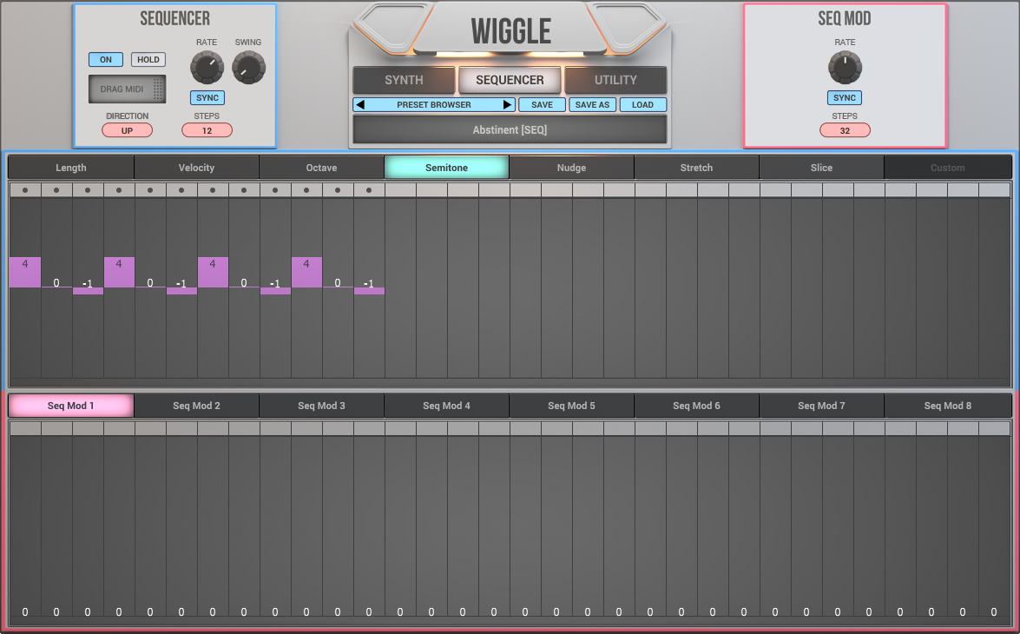Open the Velocity lane tab
Screen dimensions: 1020x634
pos(196,168)
